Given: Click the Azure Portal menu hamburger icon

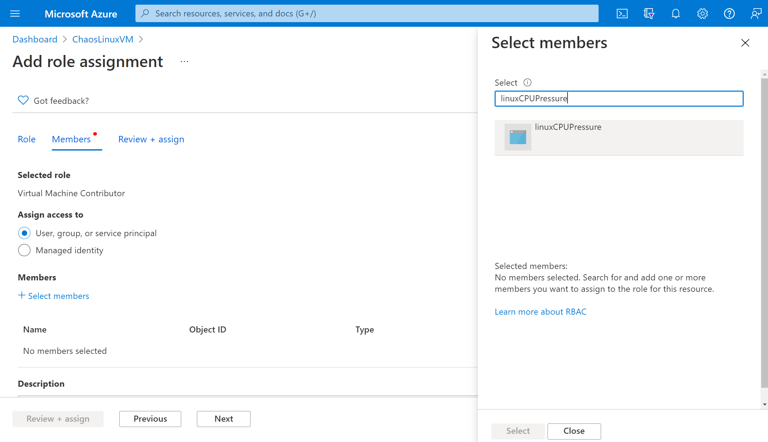Looking at the screenshot, I should click(15, 13).
